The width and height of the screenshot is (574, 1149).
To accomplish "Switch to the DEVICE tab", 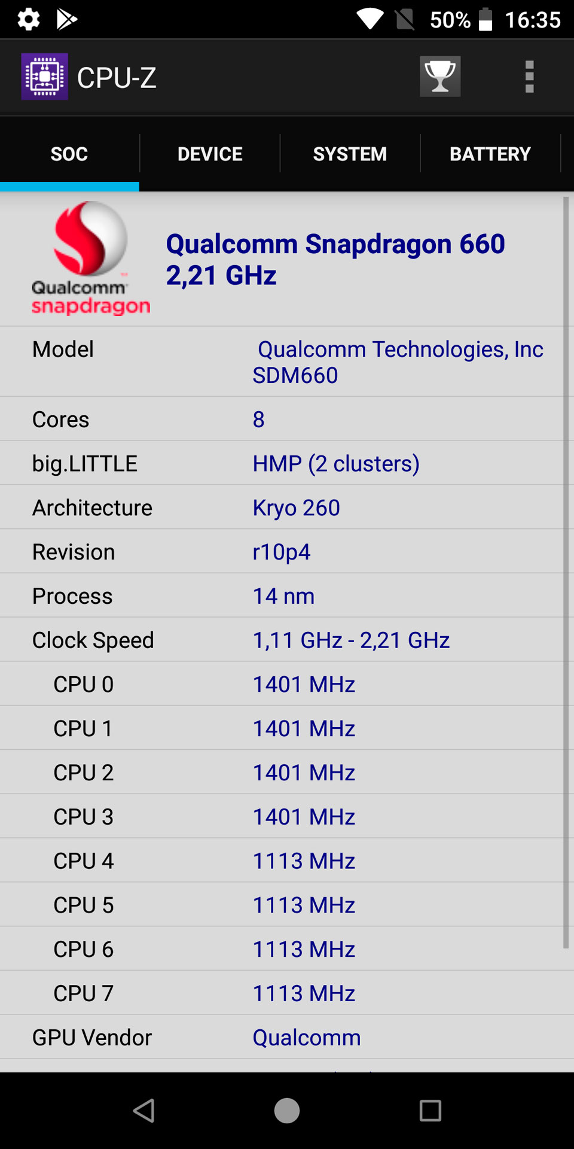I will pos(210,154).
